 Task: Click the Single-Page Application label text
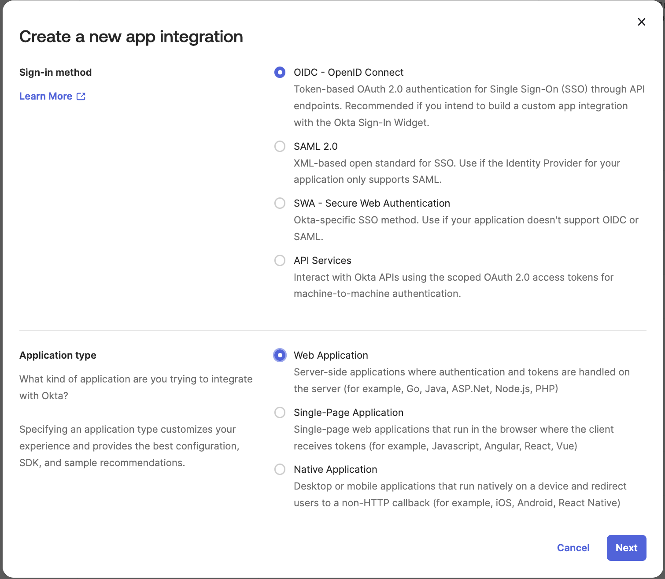pyautogui.click(x=348, y=412)
